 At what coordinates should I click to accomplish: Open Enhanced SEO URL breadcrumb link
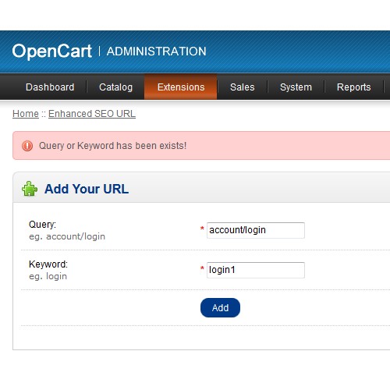pos(92,114)
